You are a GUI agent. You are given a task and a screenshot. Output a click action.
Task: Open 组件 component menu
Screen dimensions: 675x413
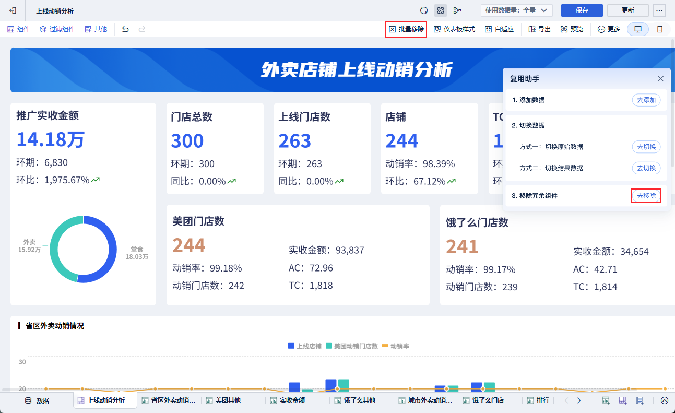point(18,29)
